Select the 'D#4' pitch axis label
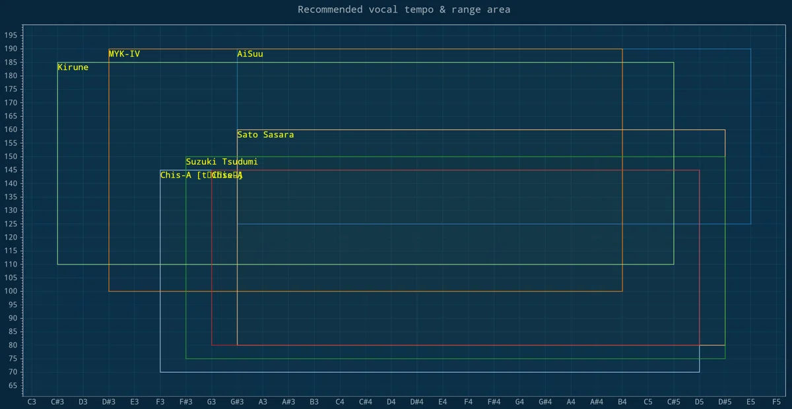 click(417, 401)
